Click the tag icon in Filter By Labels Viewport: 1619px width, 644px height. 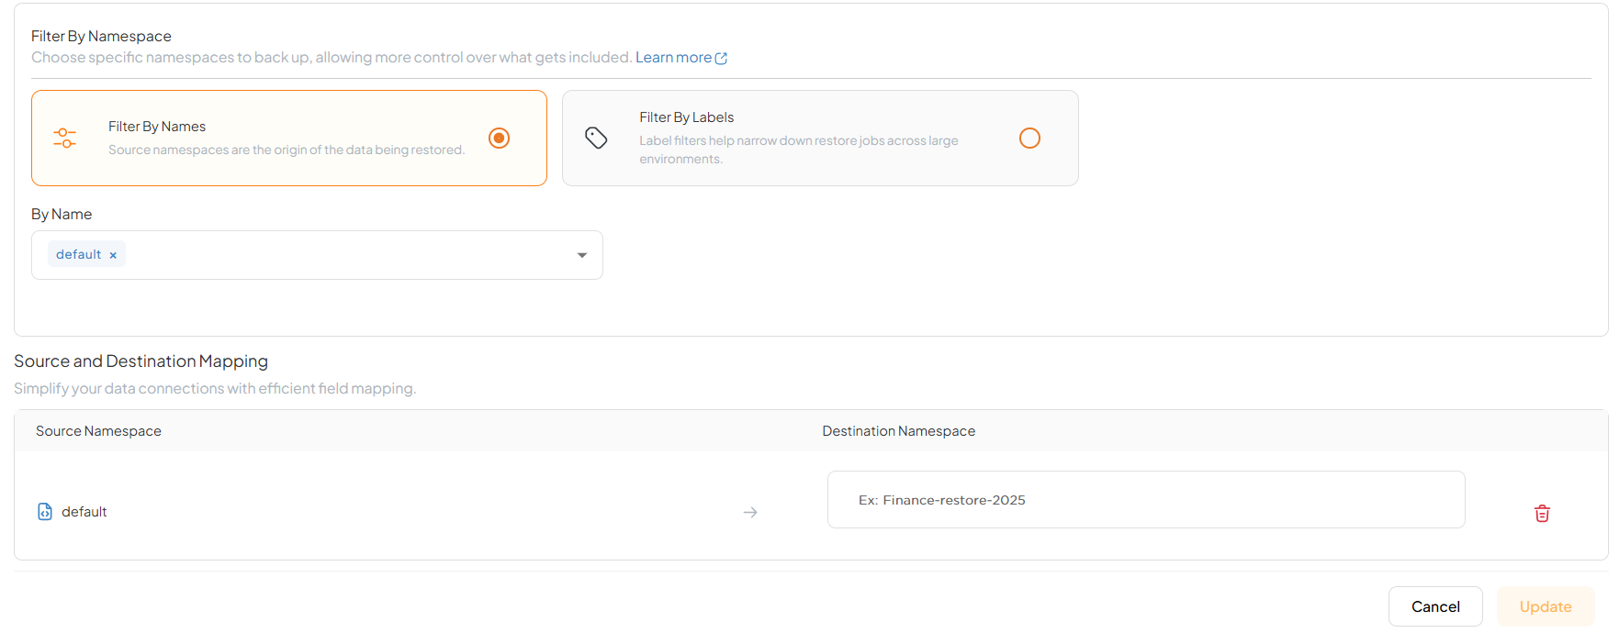pos(596,138)
